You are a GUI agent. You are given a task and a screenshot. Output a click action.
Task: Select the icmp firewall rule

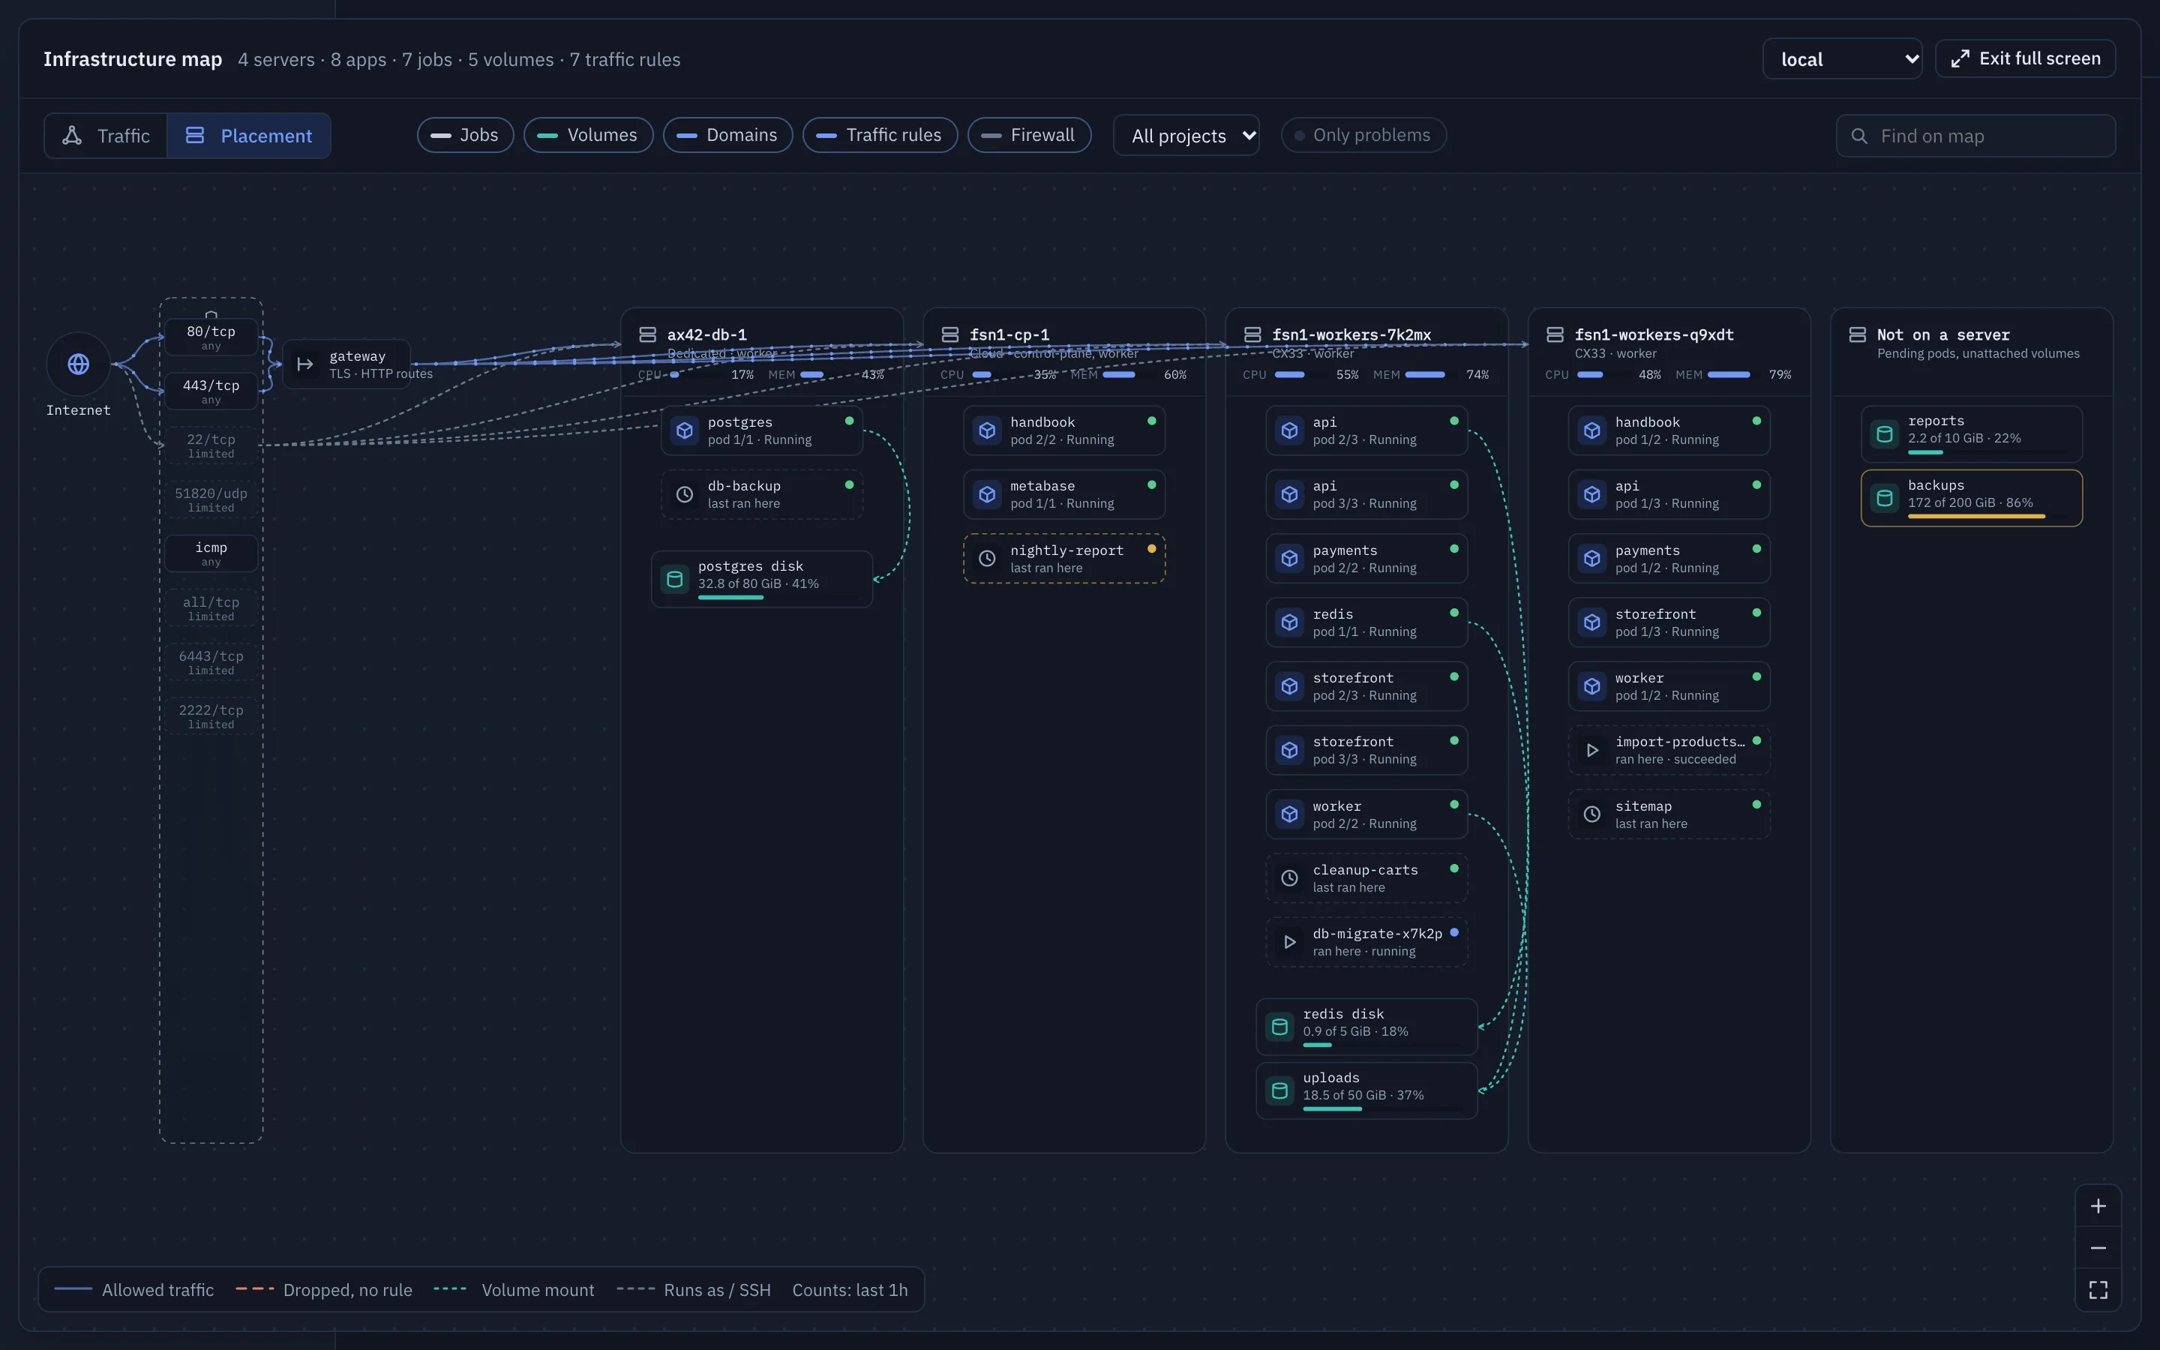tap(211, 553)
